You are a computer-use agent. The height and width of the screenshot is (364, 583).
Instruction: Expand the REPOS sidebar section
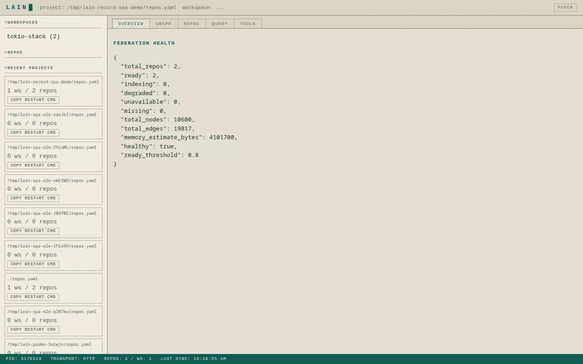[13, 52]
